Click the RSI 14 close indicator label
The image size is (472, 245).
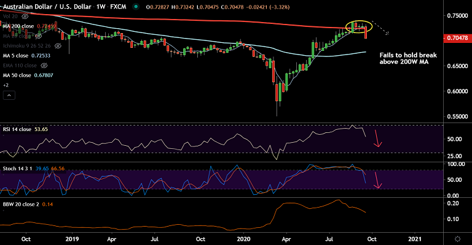[x=17, y=129]
